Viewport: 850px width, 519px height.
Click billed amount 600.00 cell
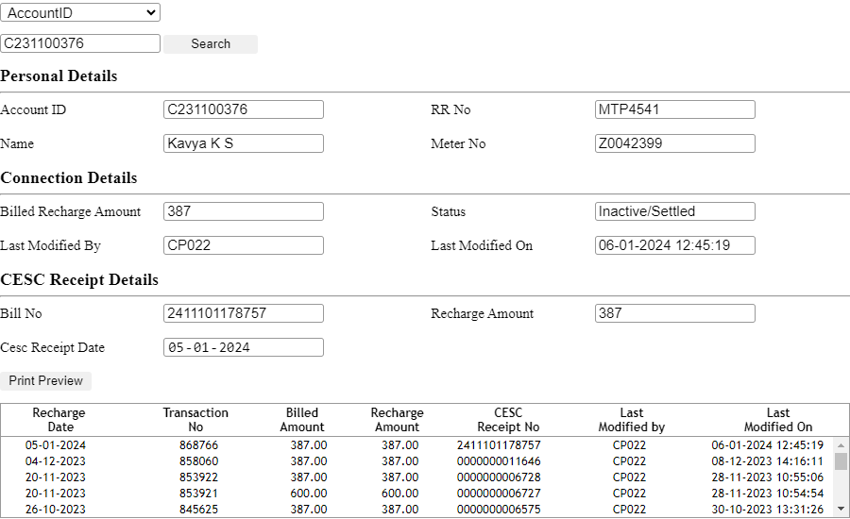tap(309, 494)
